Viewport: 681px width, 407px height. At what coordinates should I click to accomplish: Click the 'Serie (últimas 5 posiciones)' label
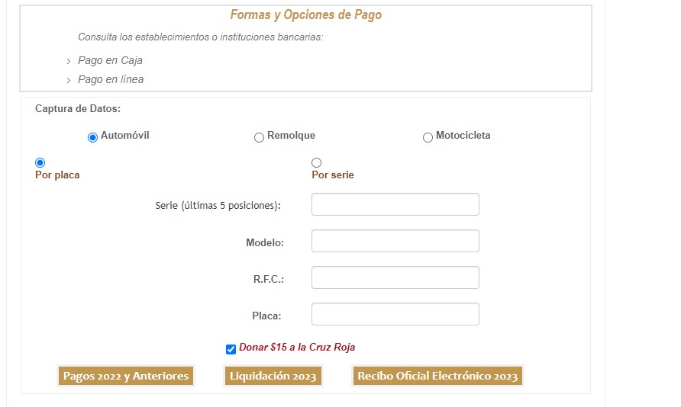click(x=218, y=205)
